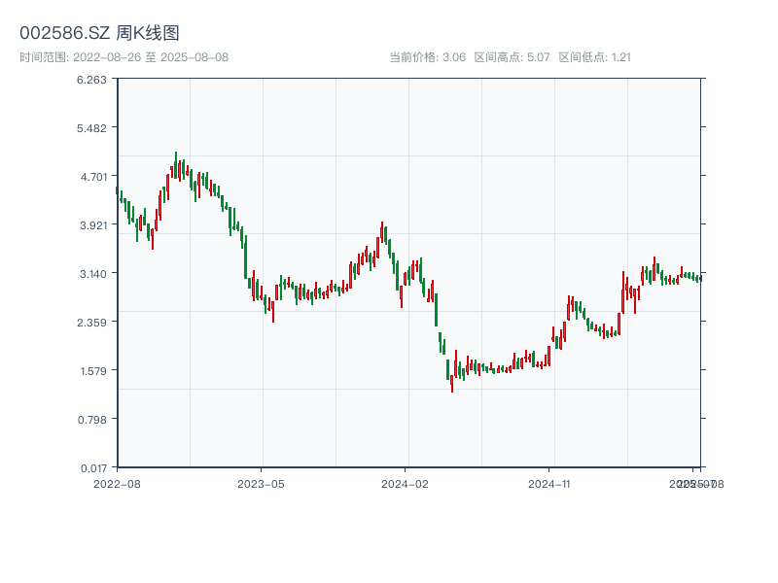Click the 2022-08 x-axis date label
778x583 pixels.
(x=117, y=483)
